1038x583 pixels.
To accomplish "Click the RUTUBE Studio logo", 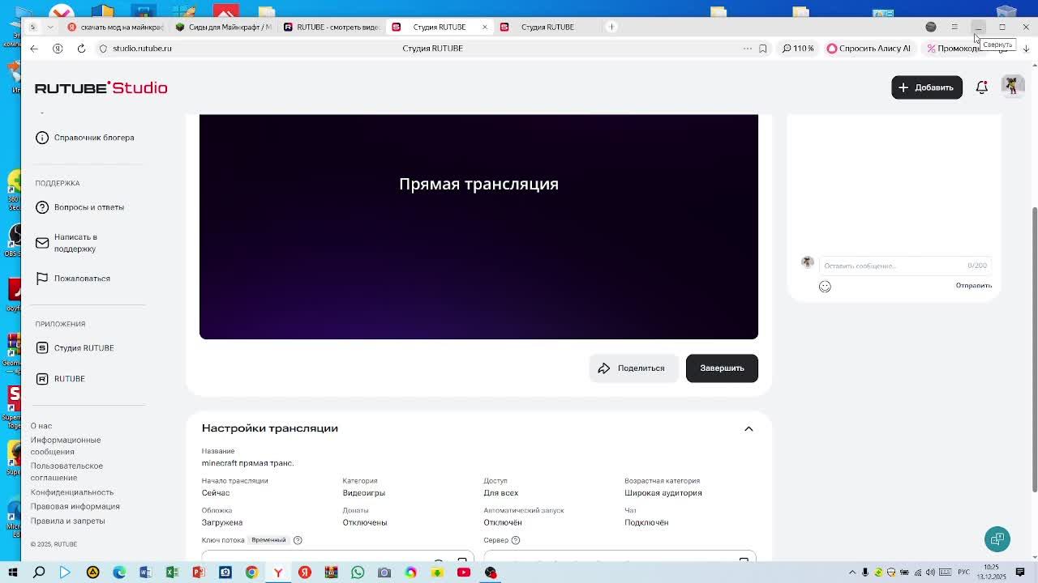I will [101, 87].
